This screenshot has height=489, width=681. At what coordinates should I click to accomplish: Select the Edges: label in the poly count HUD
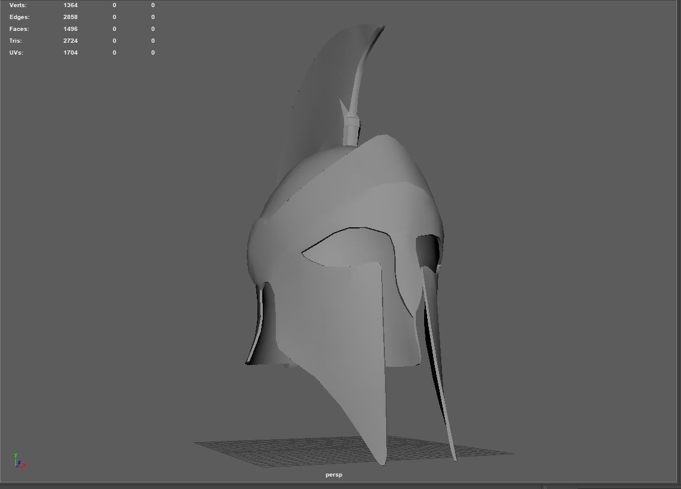click(x=20, y=17)
